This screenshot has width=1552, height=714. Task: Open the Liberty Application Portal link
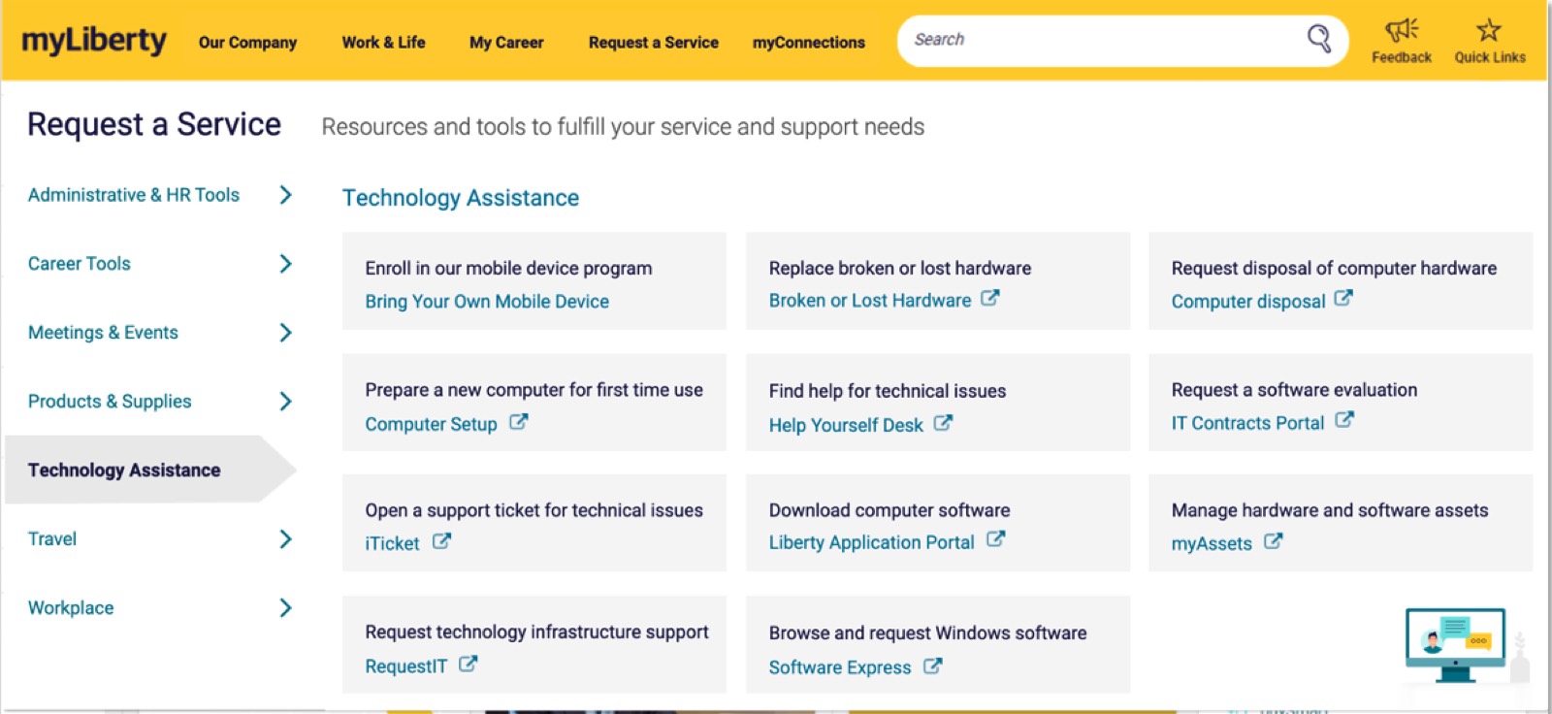872,542
